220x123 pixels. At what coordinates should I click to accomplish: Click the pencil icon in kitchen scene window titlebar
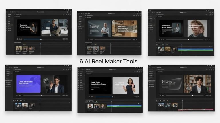(x=135, y=12)
